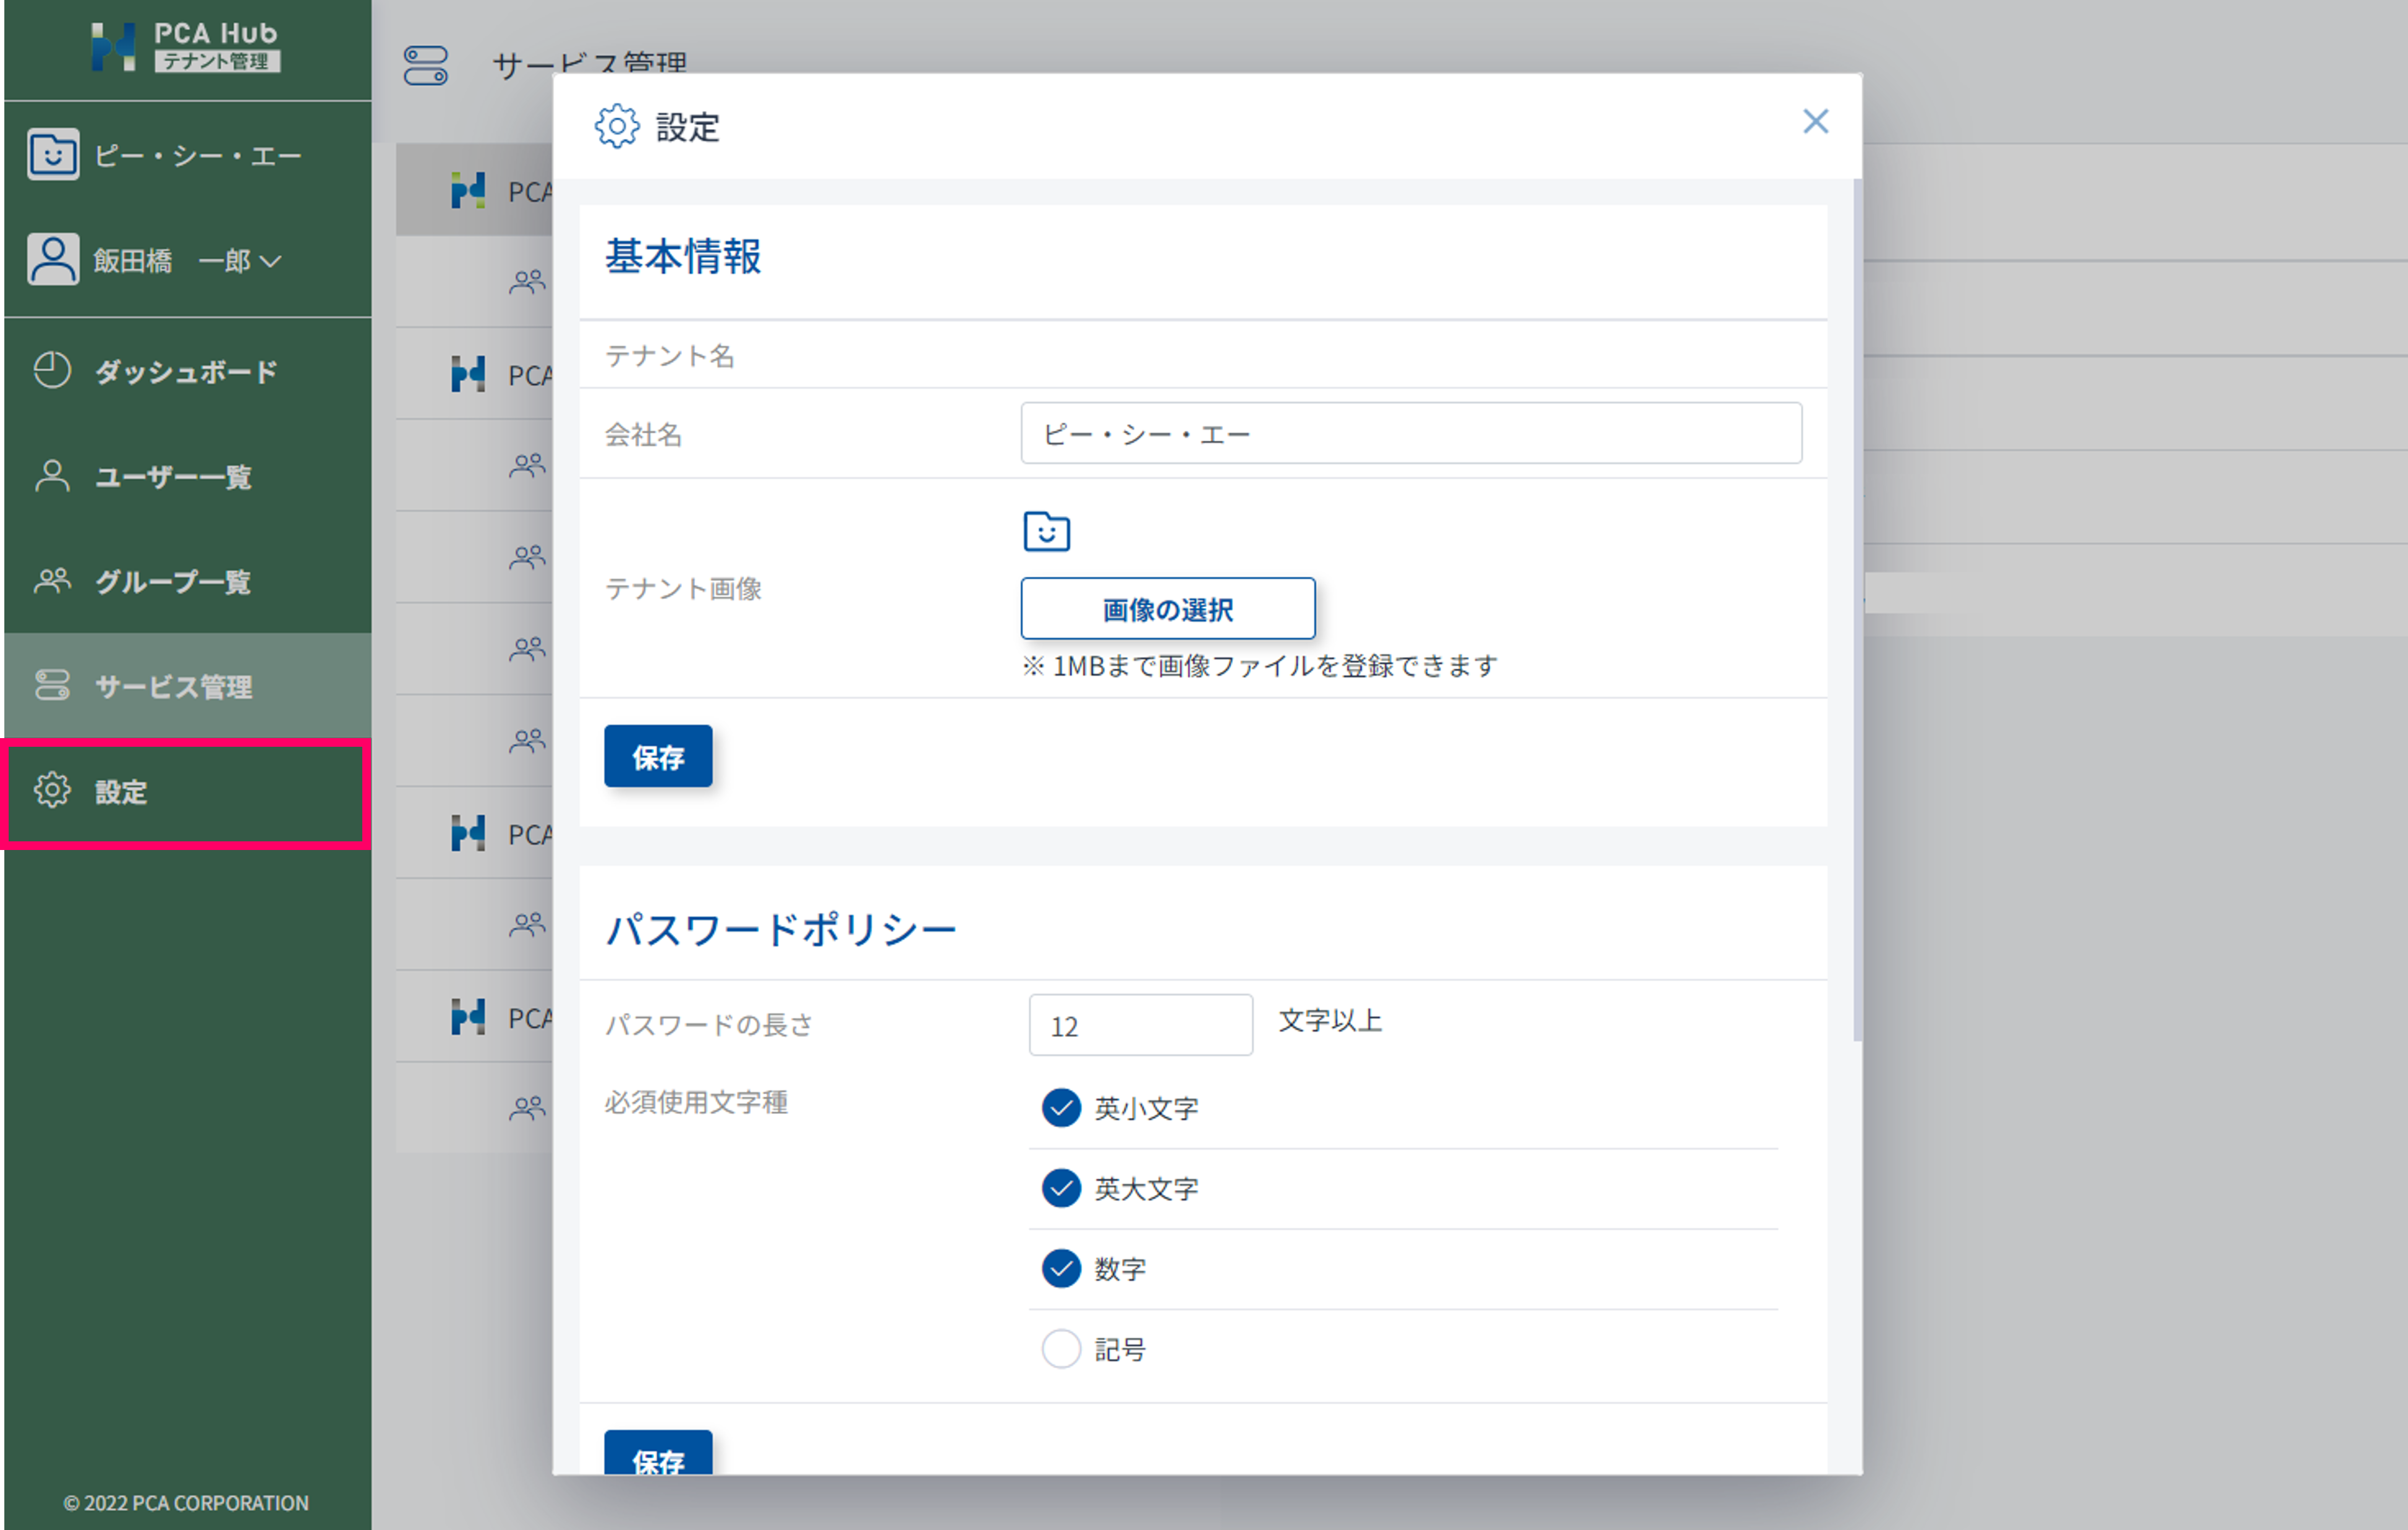Uncheck the 英小文字 checkbox
This screenshot has width=2408, height=1530.
[x=1061, y=1108]
